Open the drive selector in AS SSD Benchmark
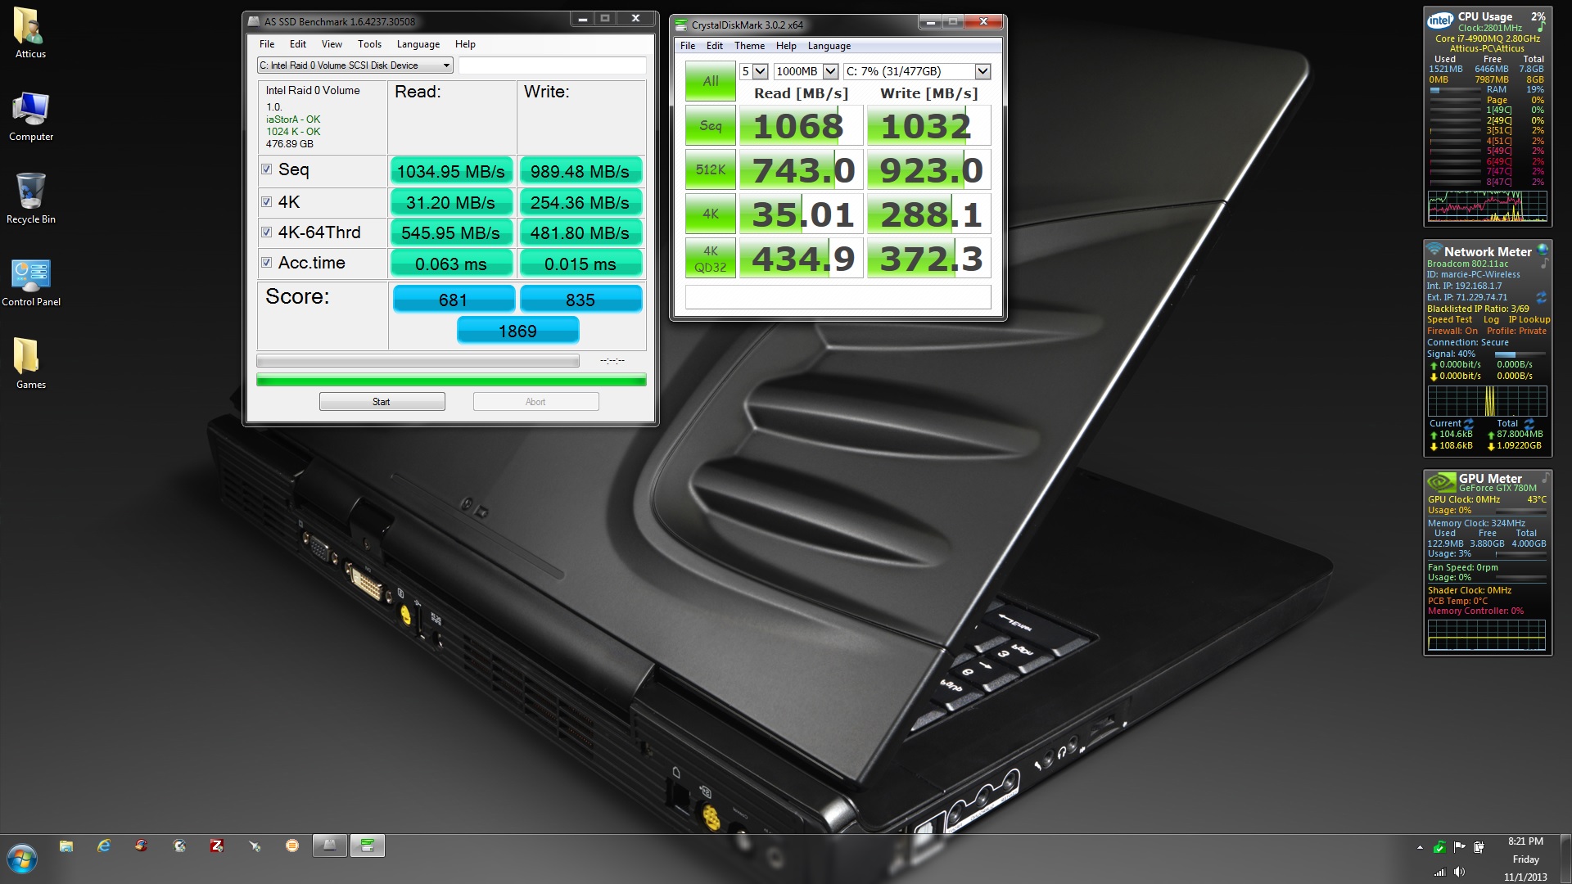 click(x=355, y=65)
